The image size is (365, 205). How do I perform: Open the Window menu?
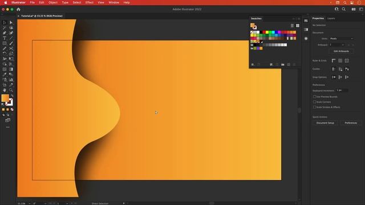pos(113,2)
